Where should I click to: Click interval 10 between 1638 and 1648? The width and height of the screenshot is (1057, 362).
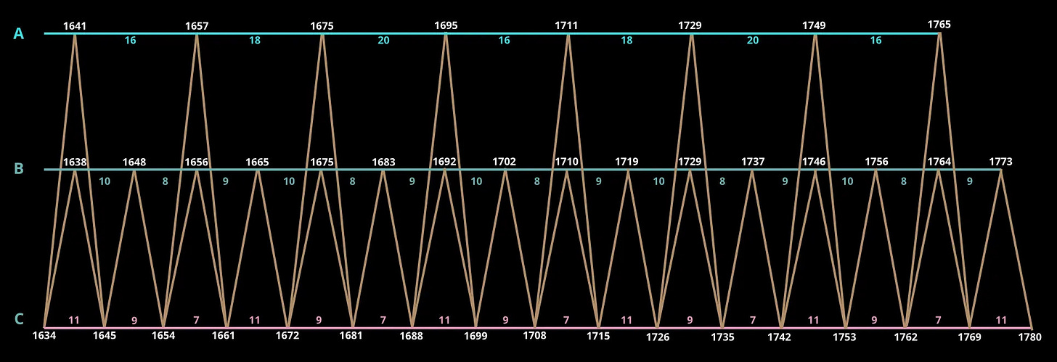click(x=105, y=181)
